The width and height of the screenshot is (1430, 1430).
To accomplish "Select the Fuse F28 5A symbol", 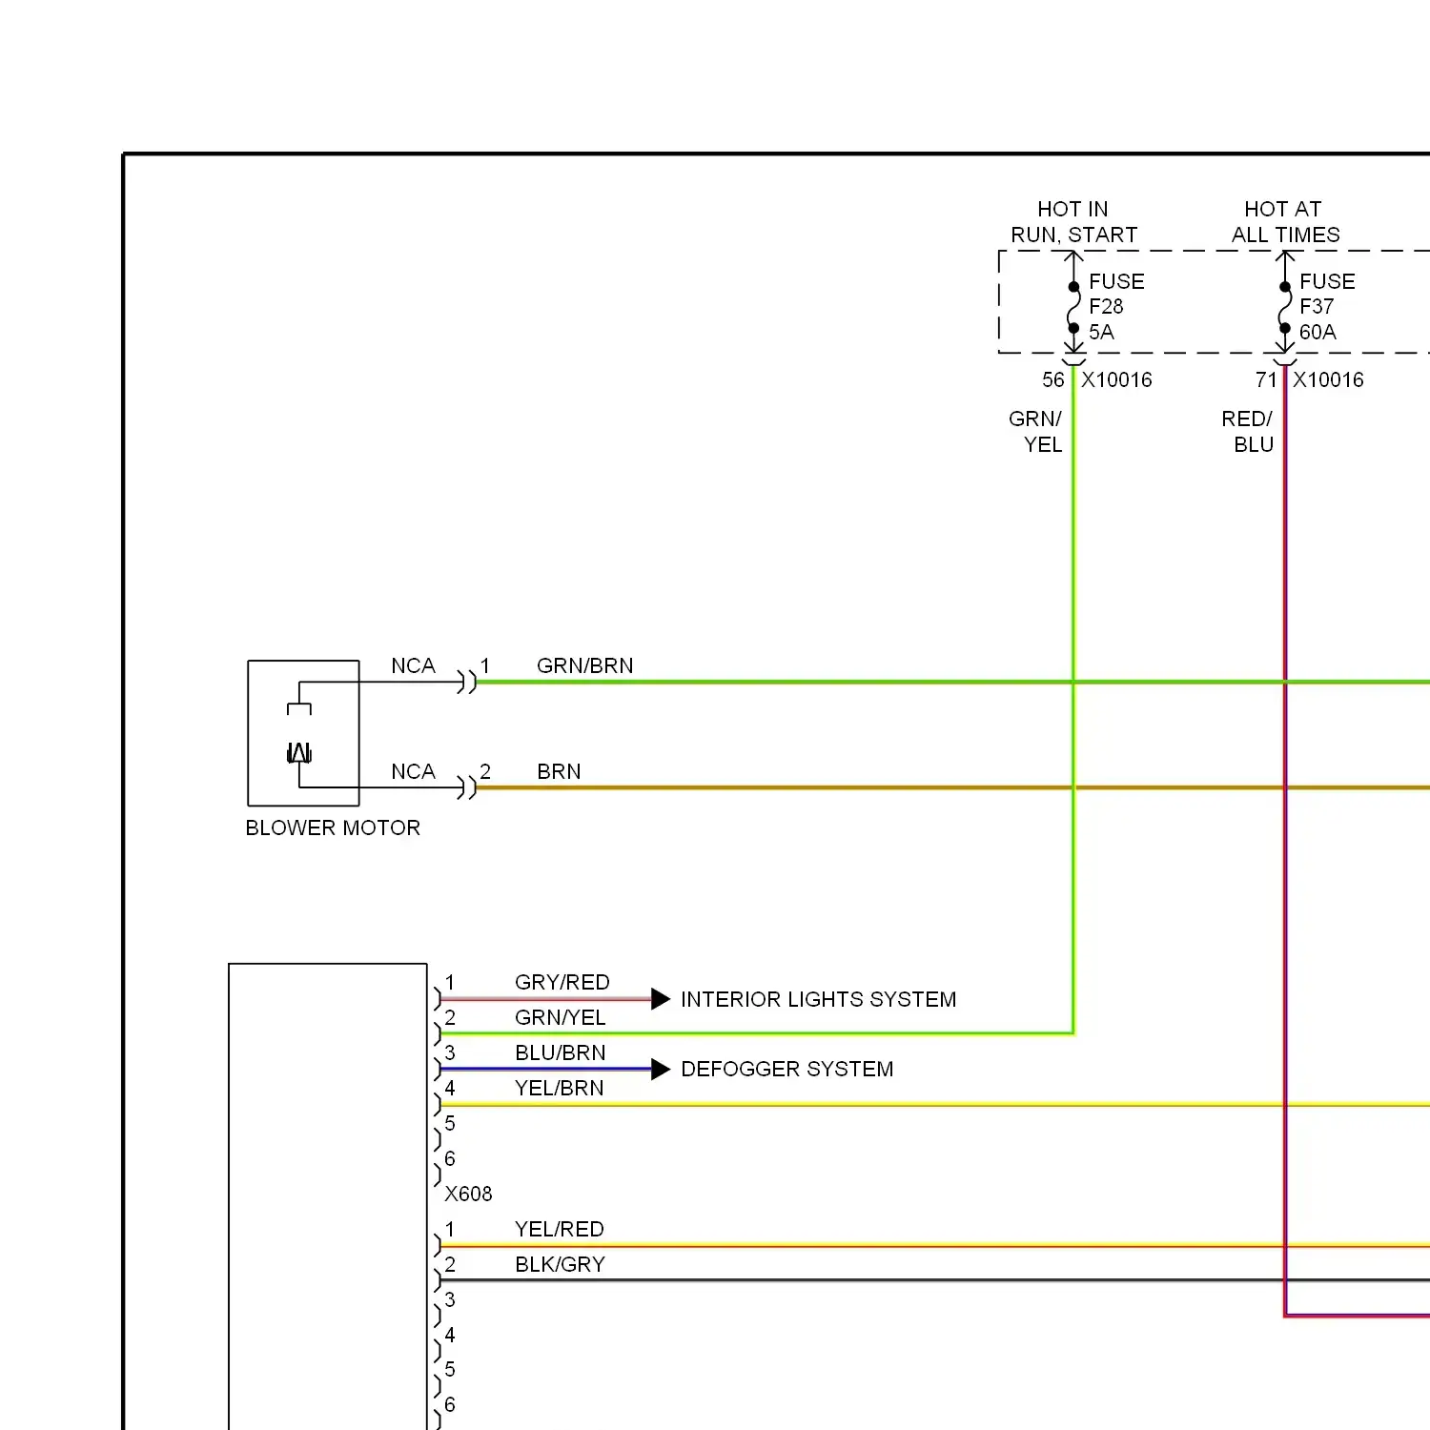I will (1073, 307).
